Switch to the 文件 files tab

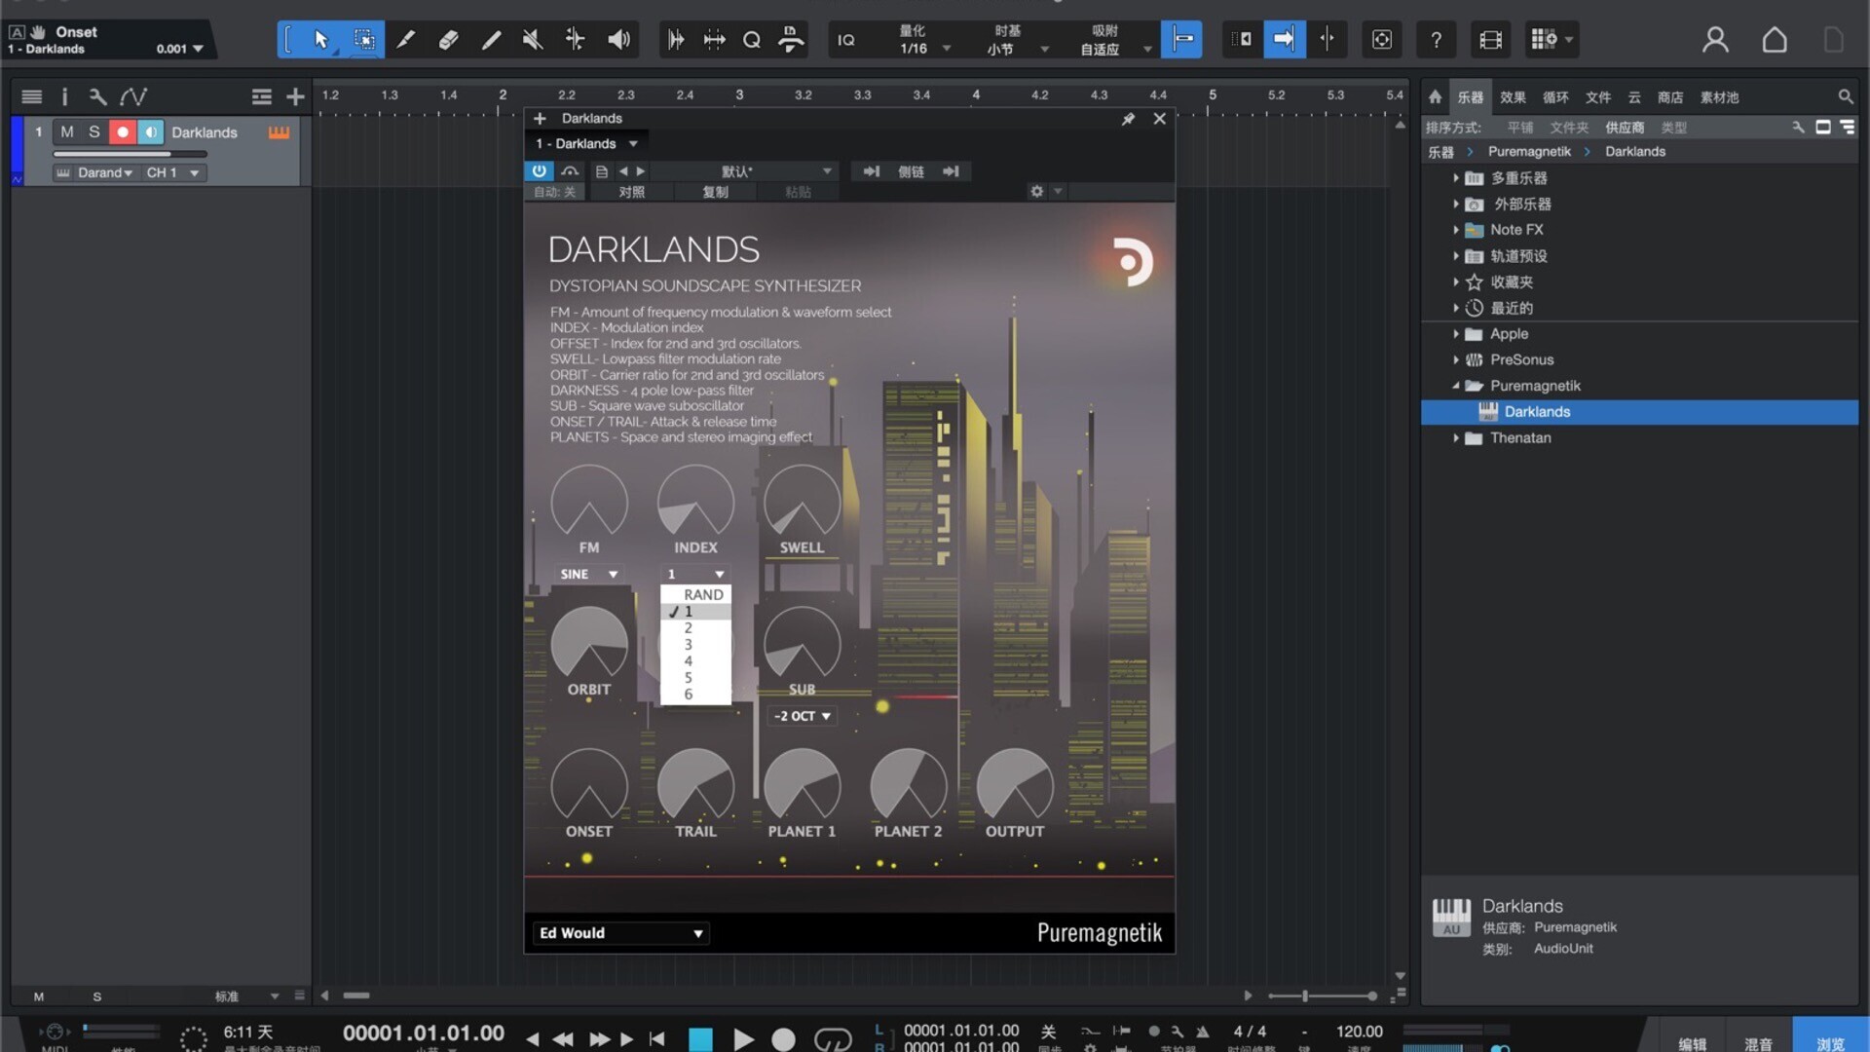pos(1598,96)
